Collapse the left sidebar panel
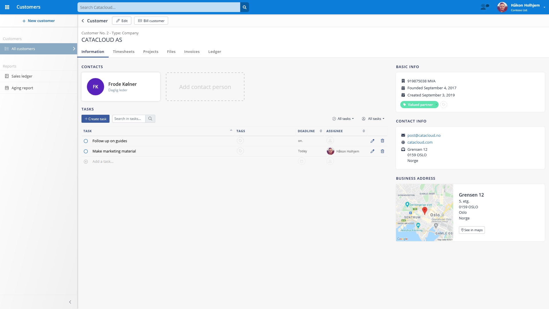 70,302
